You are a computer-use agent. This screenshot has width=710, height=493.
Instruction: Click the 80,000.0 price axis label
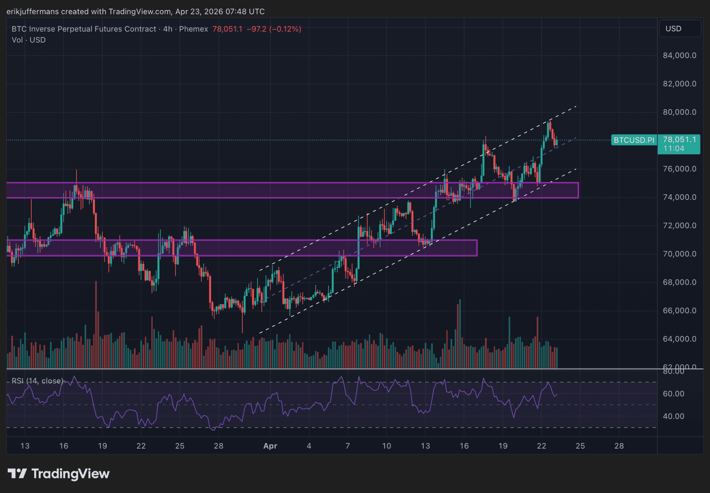[x=679, y=112]
